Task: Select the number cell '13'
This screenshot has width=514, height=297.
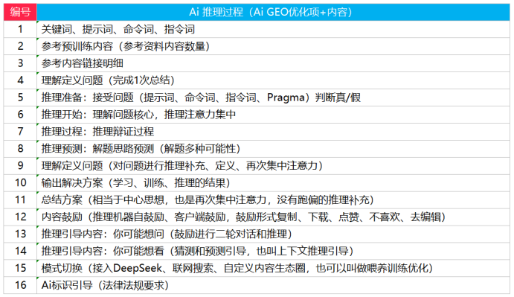Action: point(20,234)
